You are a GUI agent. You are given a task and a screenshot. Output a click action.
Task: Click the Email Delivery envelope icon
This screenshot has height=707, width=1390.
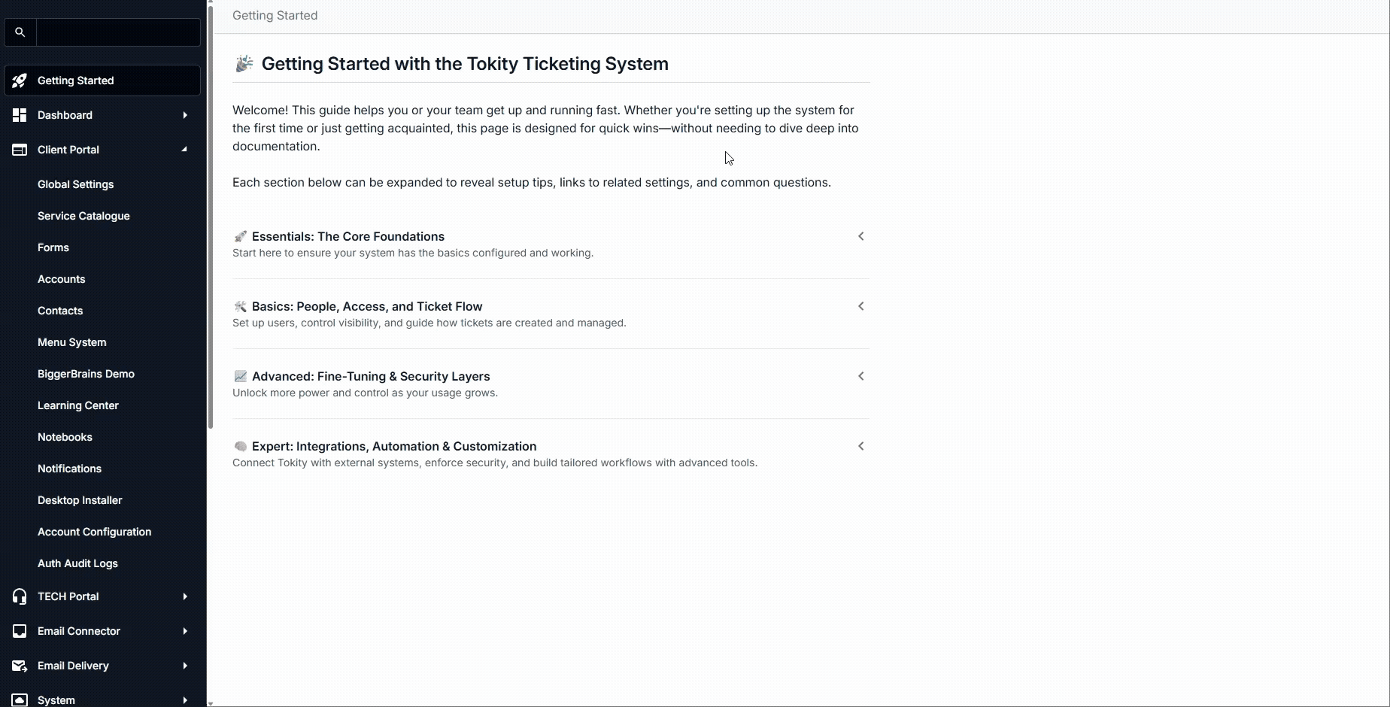[x=20, y=666]
